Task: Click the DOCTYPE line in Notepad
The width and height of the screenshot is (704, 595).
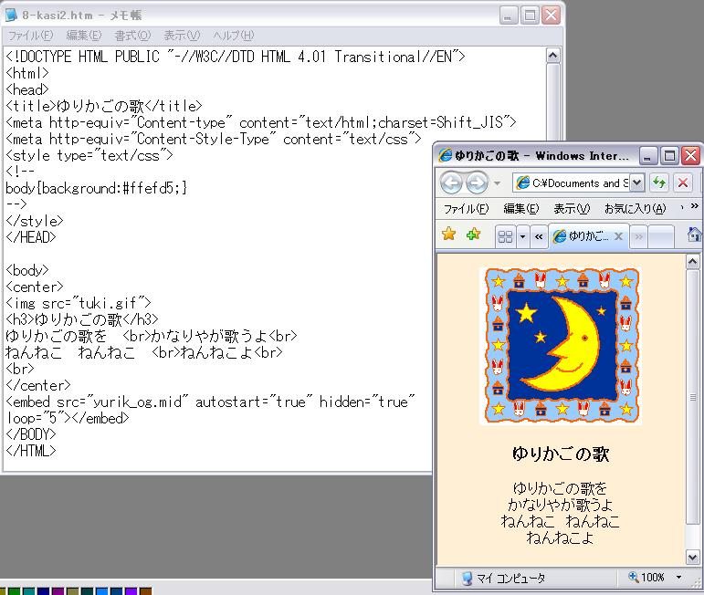Action: [x=236, y=57]
